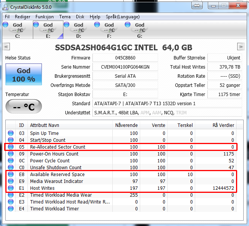Click the ID column header

point(22,125)
